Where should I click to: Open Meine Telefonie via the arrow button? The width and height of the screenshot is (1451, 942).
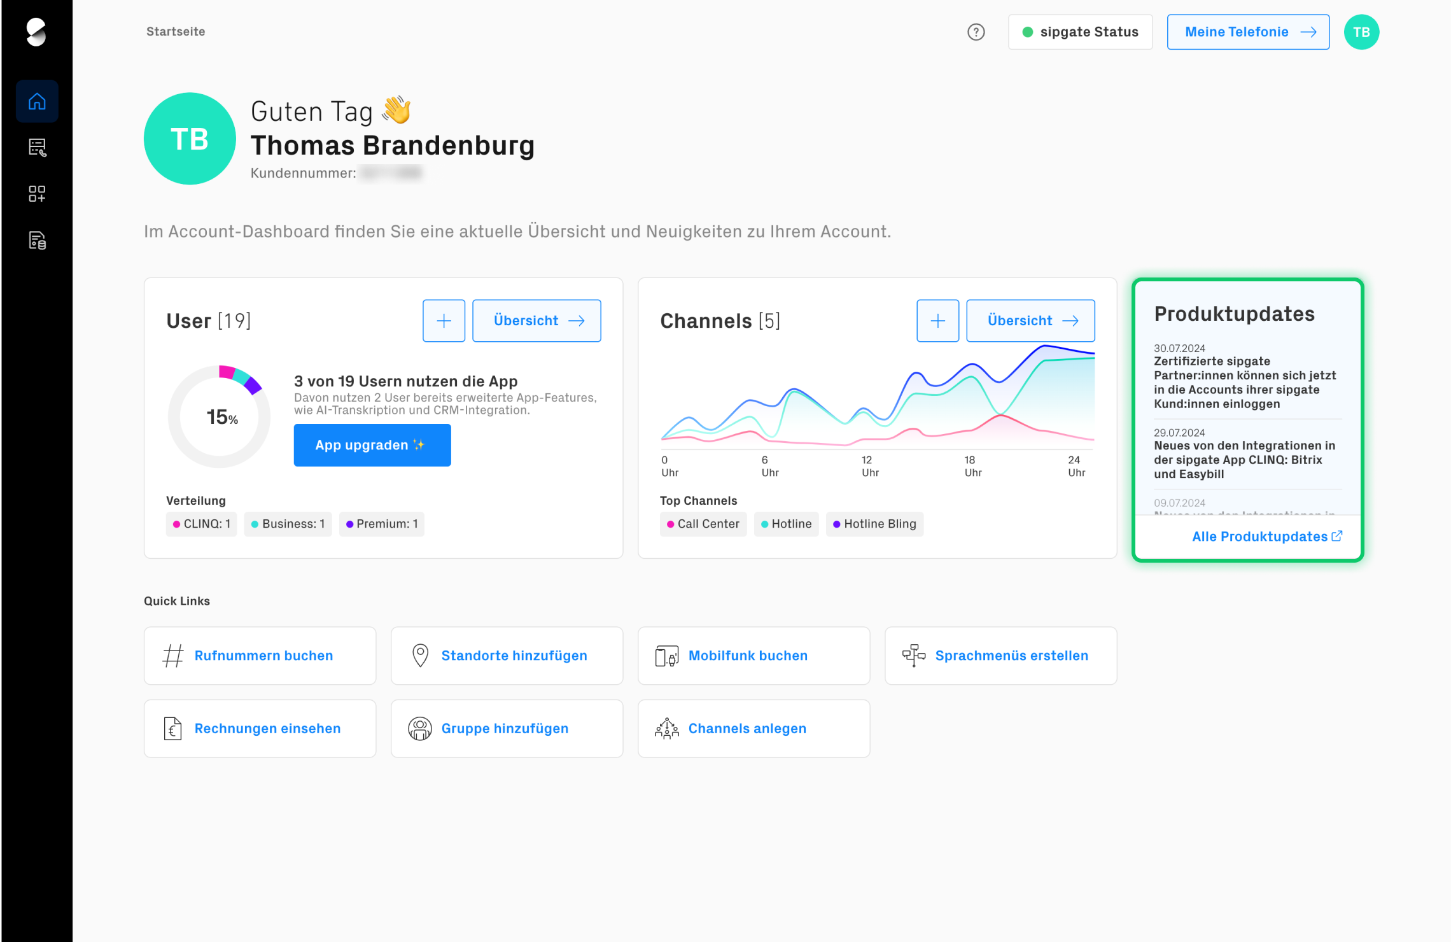point(1247,31)
